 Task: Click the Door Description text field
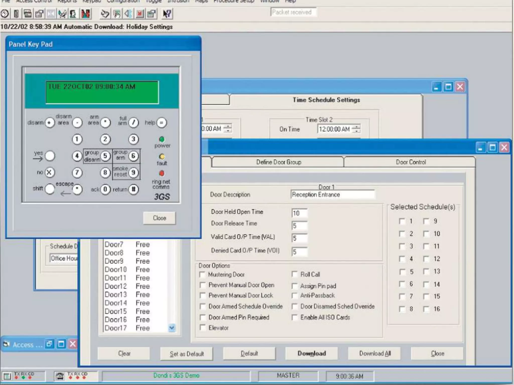(333, 195)
